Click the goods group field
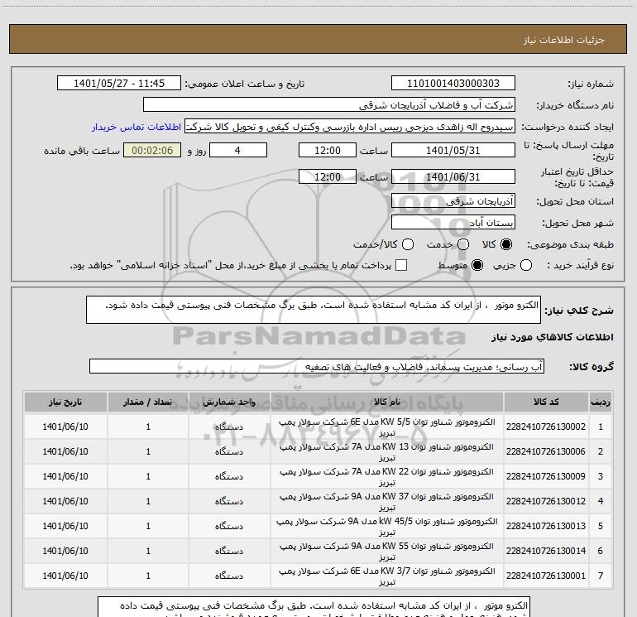This screenshot has height=617, width=637. (x=317, y=366)
